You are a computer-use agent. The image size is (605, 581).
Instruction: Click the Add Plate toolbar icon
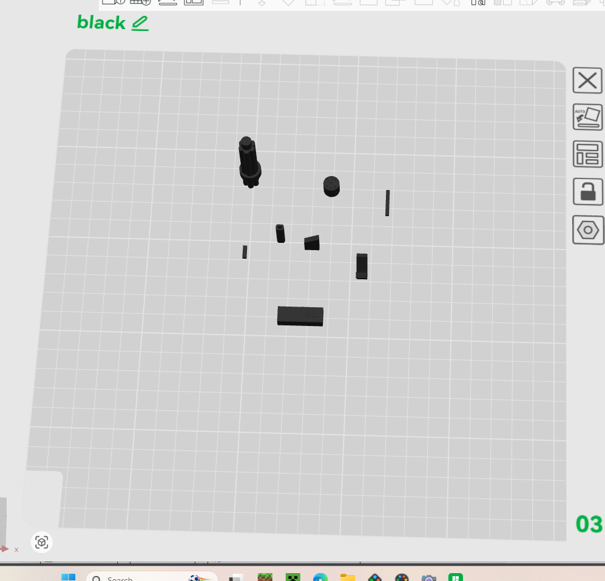(x=140, y=2)
